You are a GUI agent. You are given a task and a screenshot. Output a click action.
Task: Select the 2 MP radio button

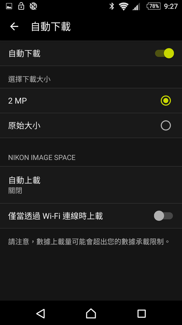pyautogui.click(x=166, y=101)
